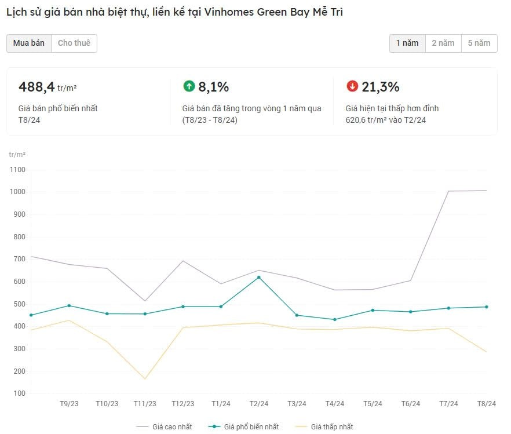Viewport: 511px width, 434px height.
Task: Toggle the Giá phổ biến nhất legend series
Action: pyautogui.click(x=244, y=427)
